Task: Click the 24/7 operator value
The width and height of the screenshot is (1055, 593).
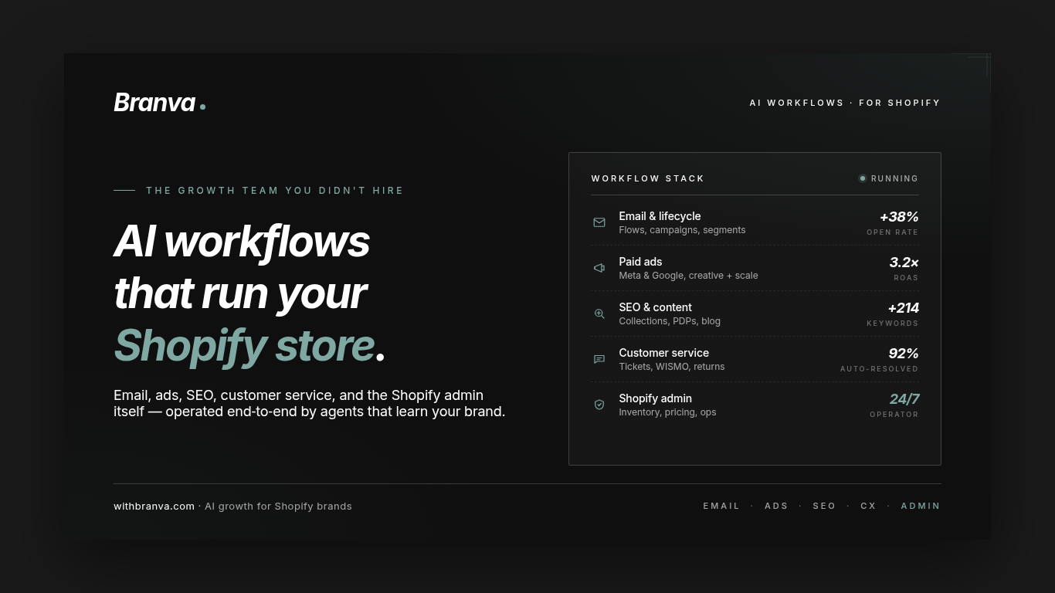Action: (904, 399)
